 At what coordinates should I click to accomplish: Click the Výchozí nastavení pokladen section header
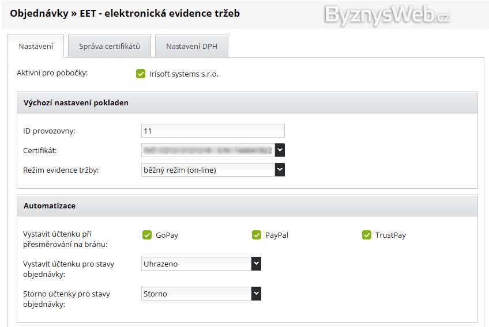click(76, 102)
